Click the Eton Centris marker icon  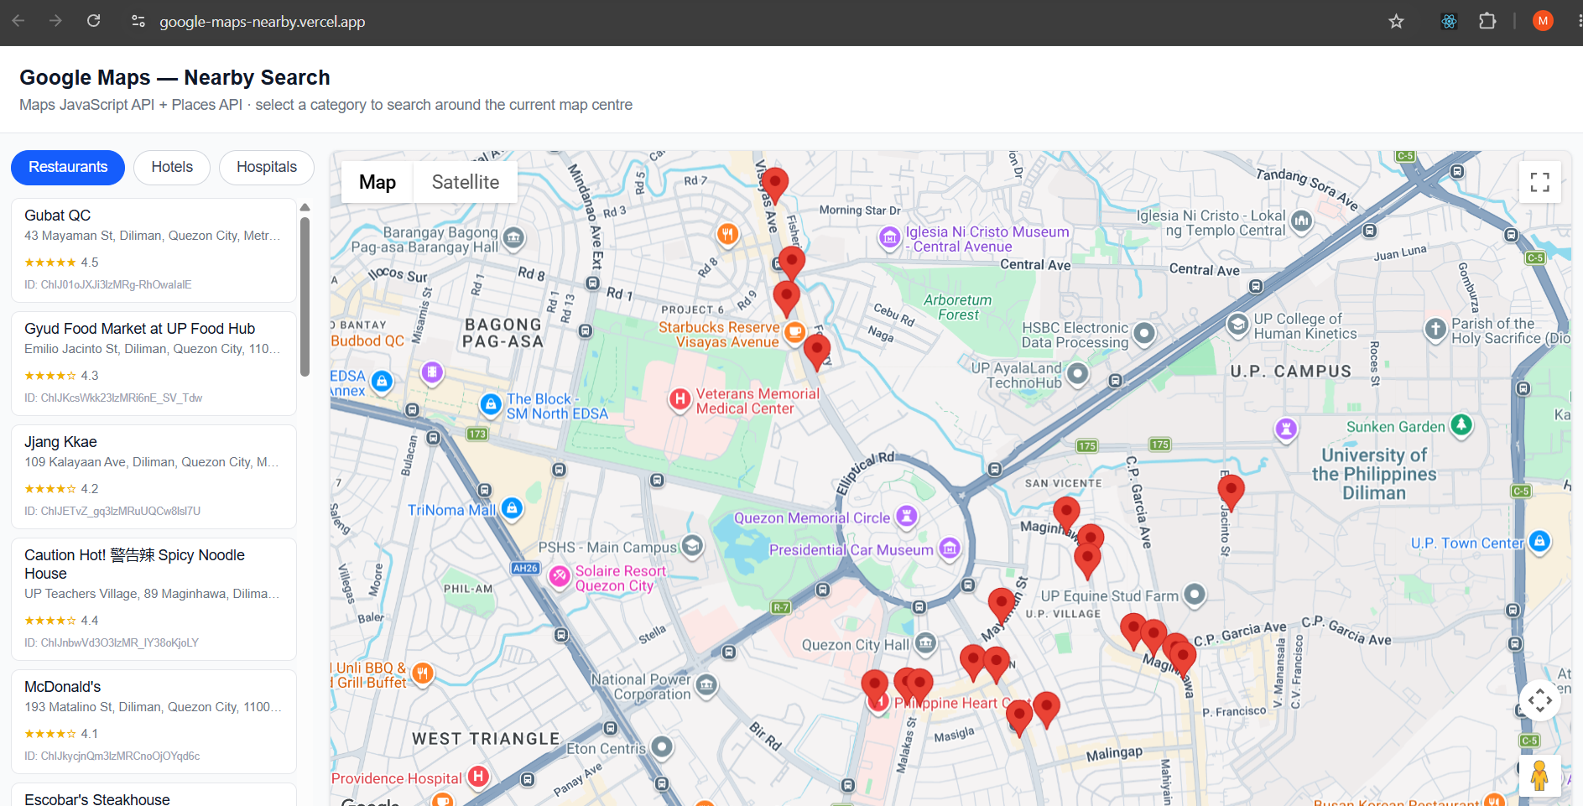663,746
